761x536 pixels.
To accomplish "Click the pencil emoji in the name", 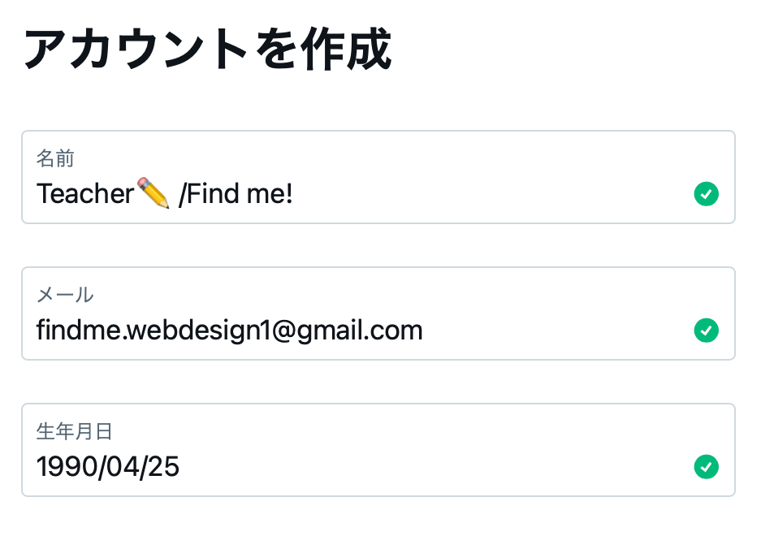I will [153, 192].
